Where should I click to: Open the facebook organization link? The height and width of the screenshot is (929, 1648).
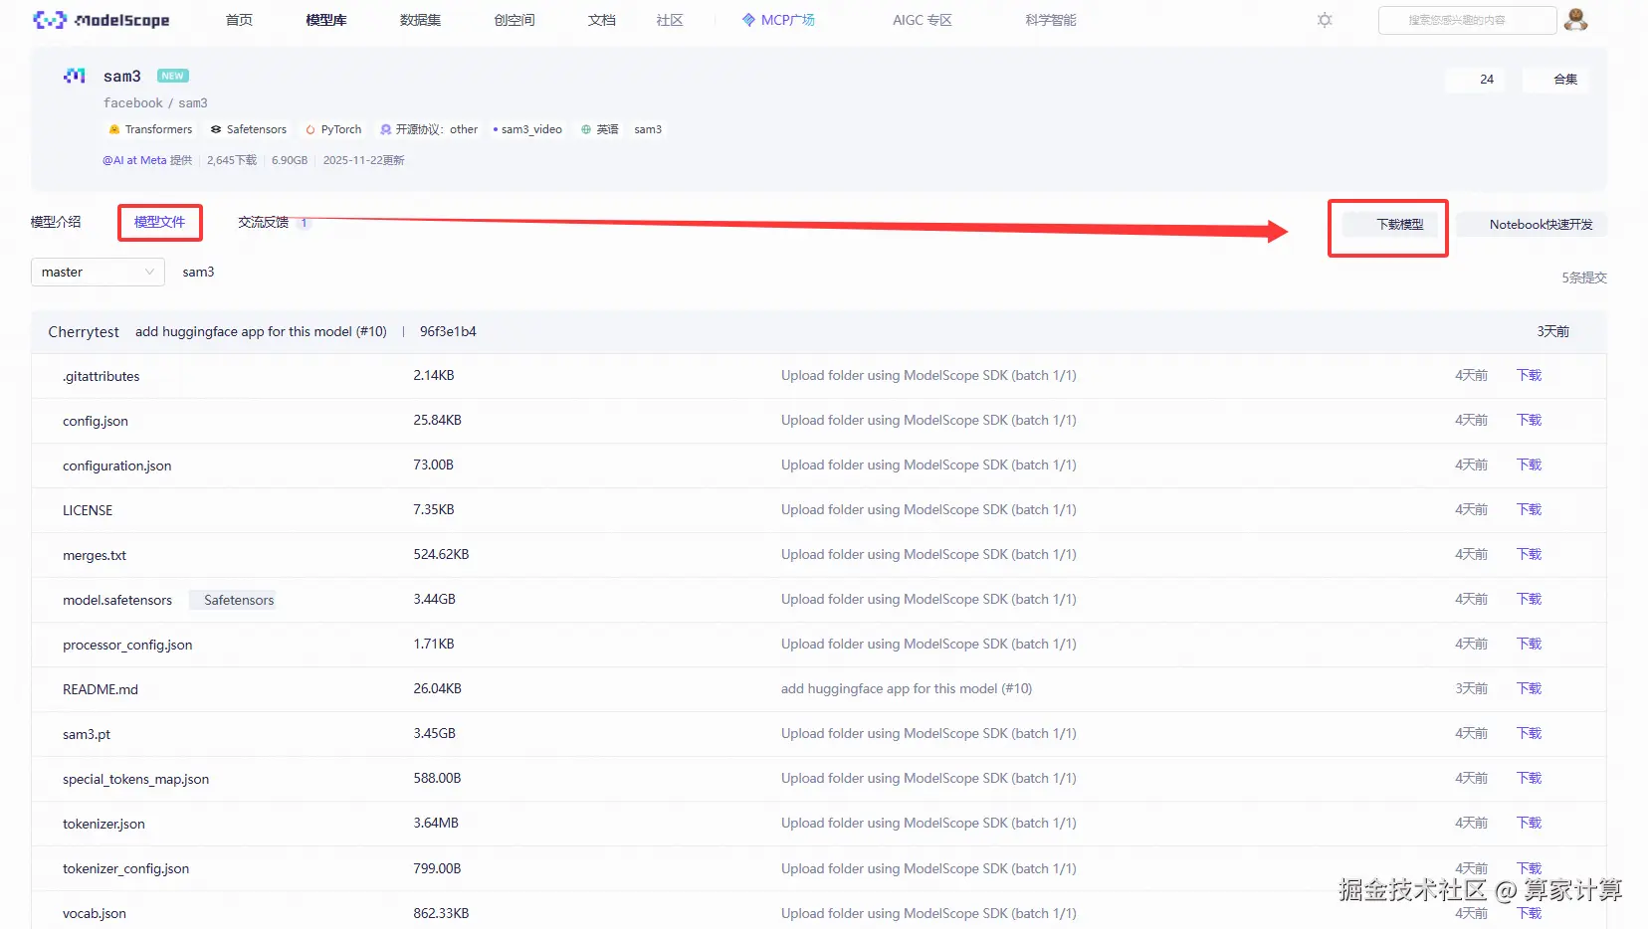(133, 102)
